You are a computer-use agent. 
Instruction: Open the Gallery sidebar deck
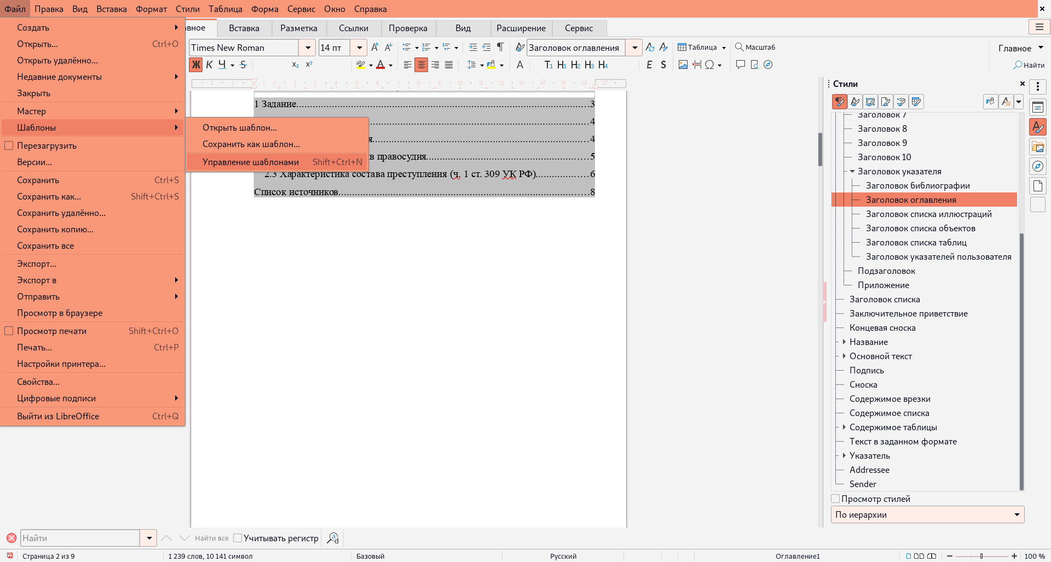click(1037, 147)
